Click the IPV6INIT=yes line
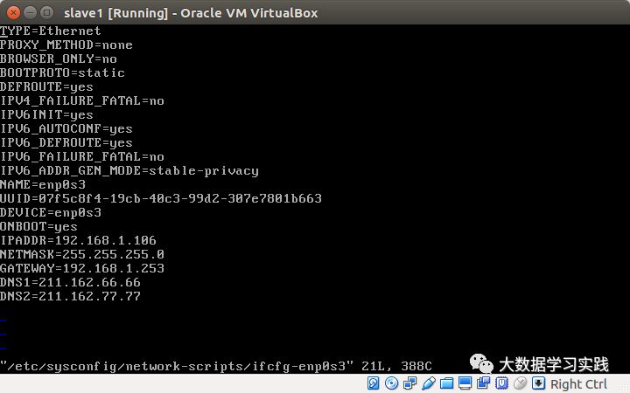The width and height of the screenshot is (630, 393). point(46,114)
